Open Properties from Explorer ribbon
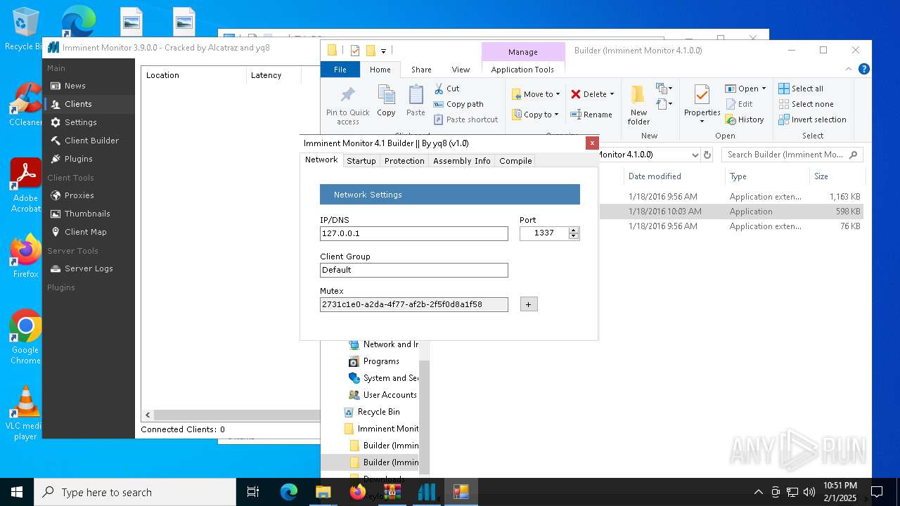The width and height of the screenshot is (900, 506). coord(702,105)
